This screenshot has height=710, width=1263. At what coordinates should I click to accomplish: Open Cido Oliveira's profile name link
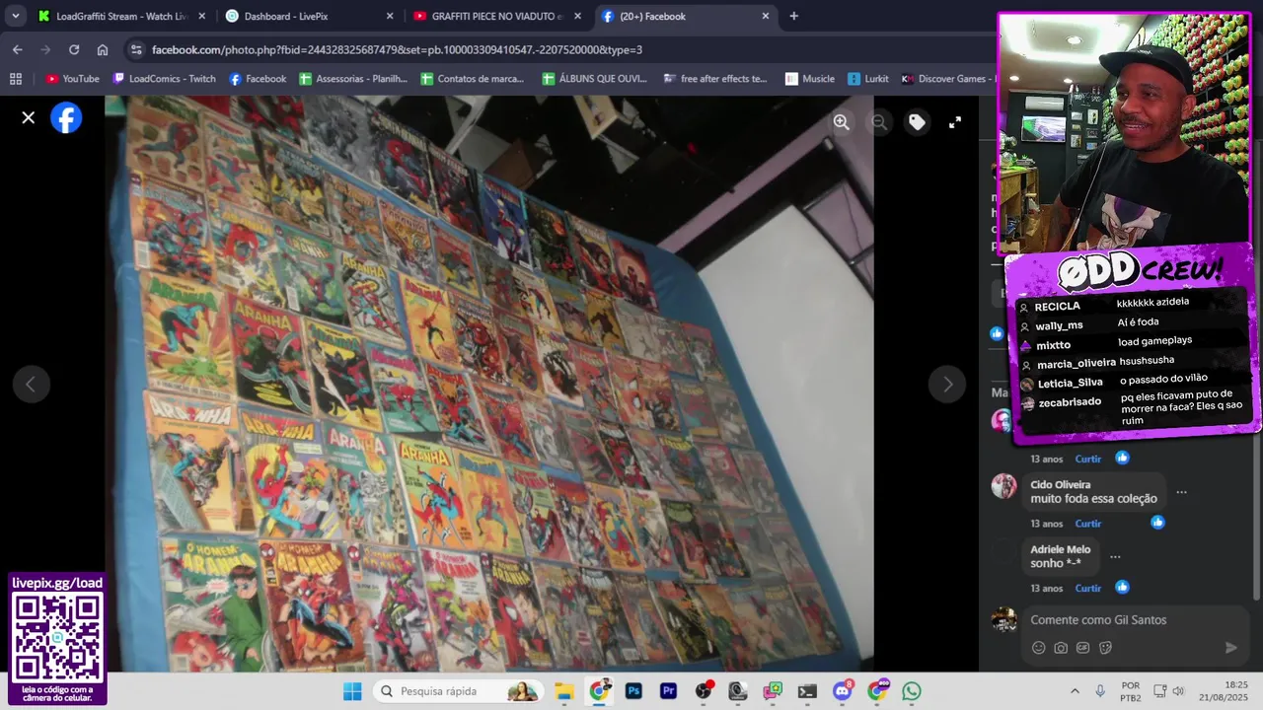(1060, 485)
